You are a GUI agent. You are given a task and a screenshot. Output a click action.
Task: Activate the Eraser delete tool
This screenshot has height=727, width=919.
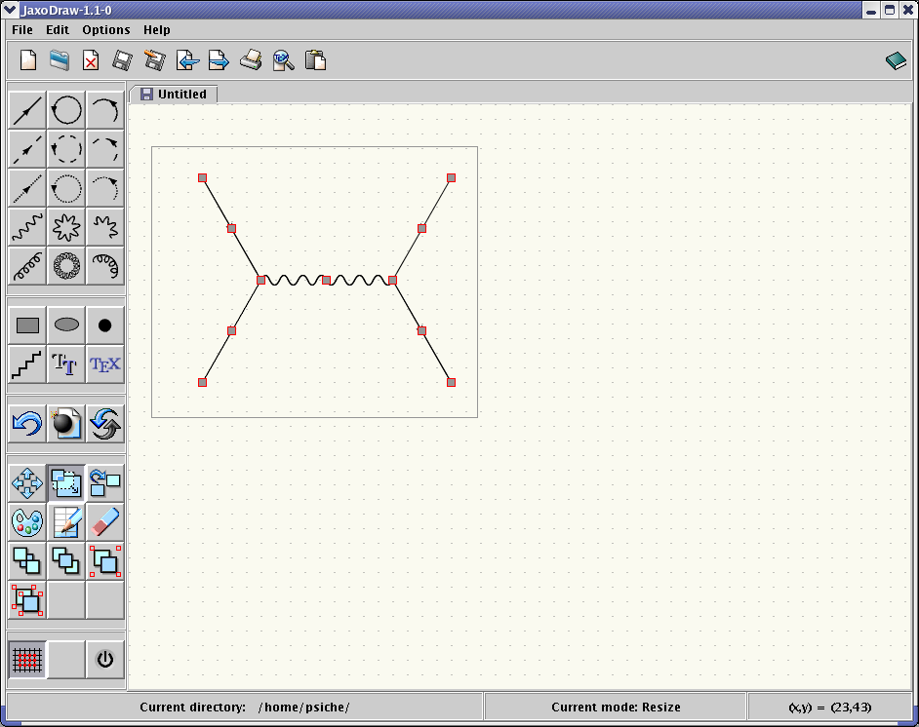[105, 522]
